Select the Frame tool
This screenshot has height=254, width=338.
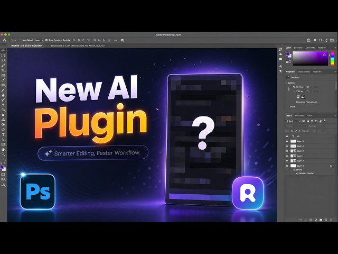(x=3, y=75)
